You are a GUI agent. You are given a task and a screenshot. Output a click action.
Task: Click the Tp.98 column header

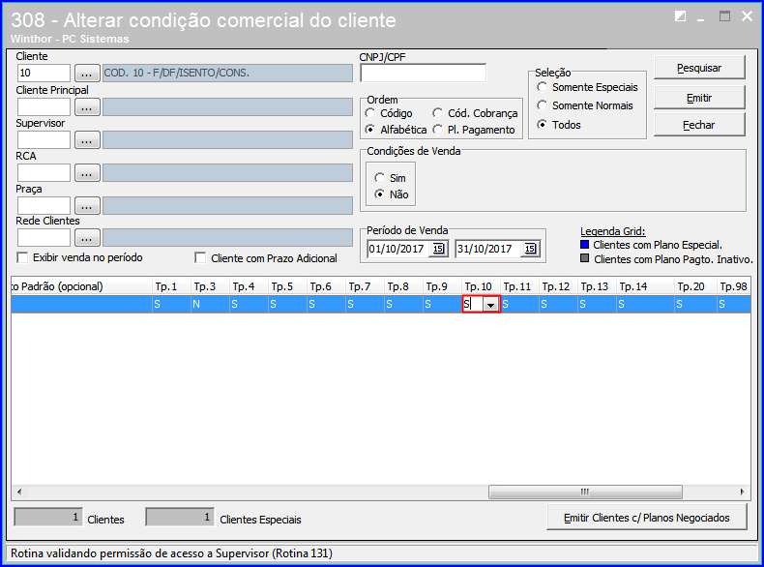pos(734,286)
